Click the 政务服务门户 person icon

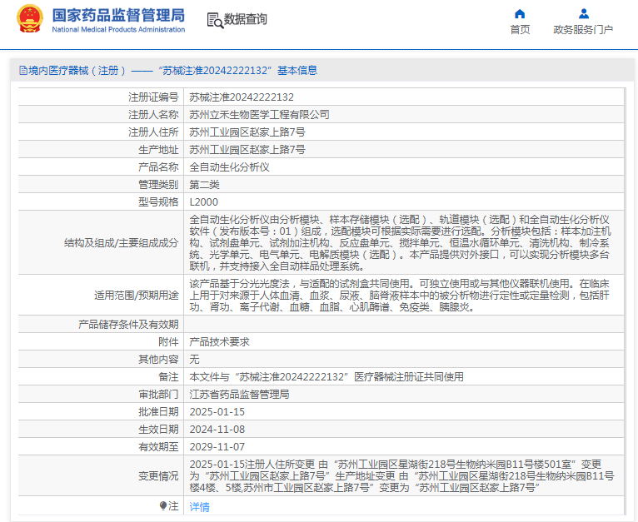[584, 14]
